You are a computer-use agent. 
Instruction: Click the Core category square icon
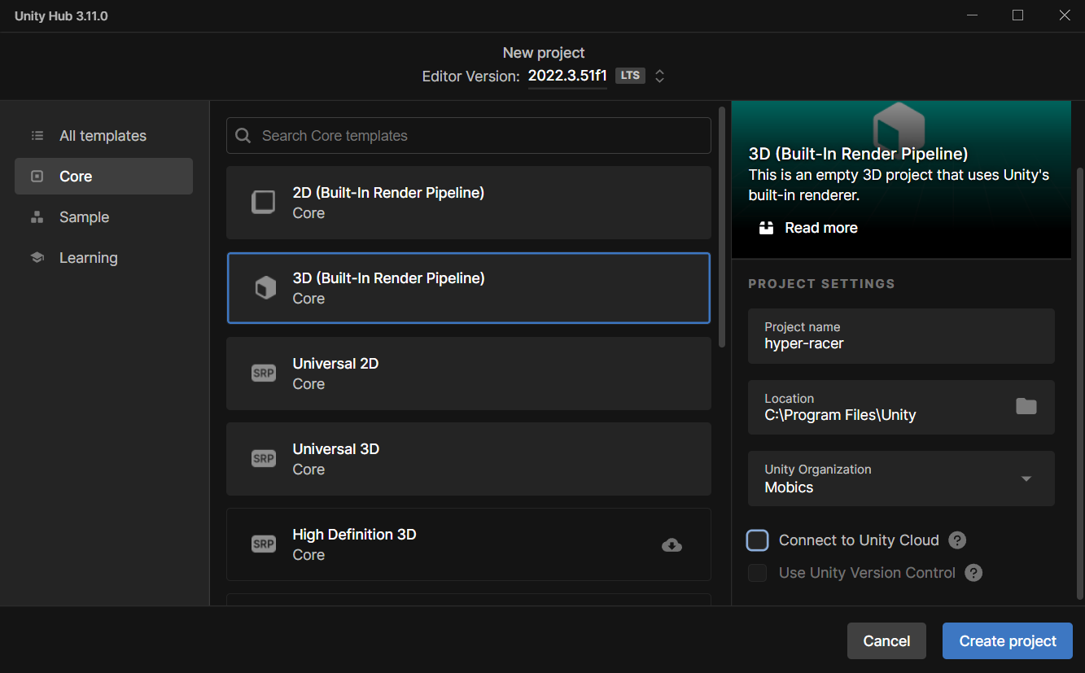point(37,177)
